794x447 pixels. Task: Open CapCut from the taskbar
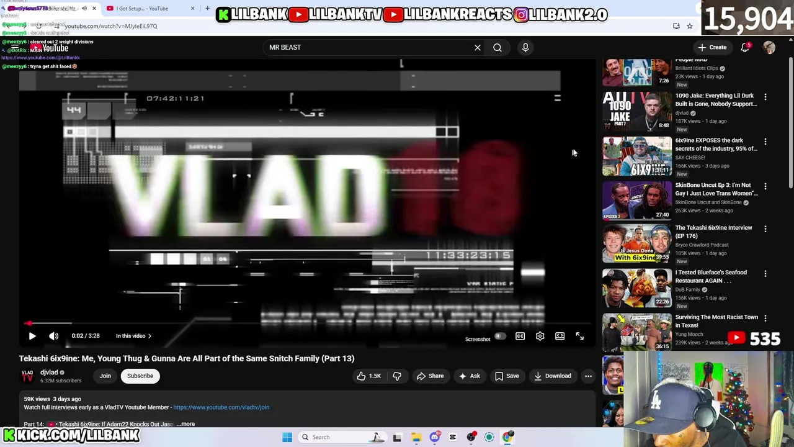point(453,437)
